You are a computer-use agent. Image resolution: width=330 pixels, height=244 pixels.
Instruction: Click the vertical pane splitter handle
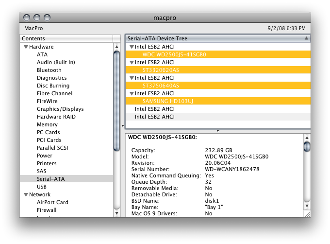coord(123,126)
